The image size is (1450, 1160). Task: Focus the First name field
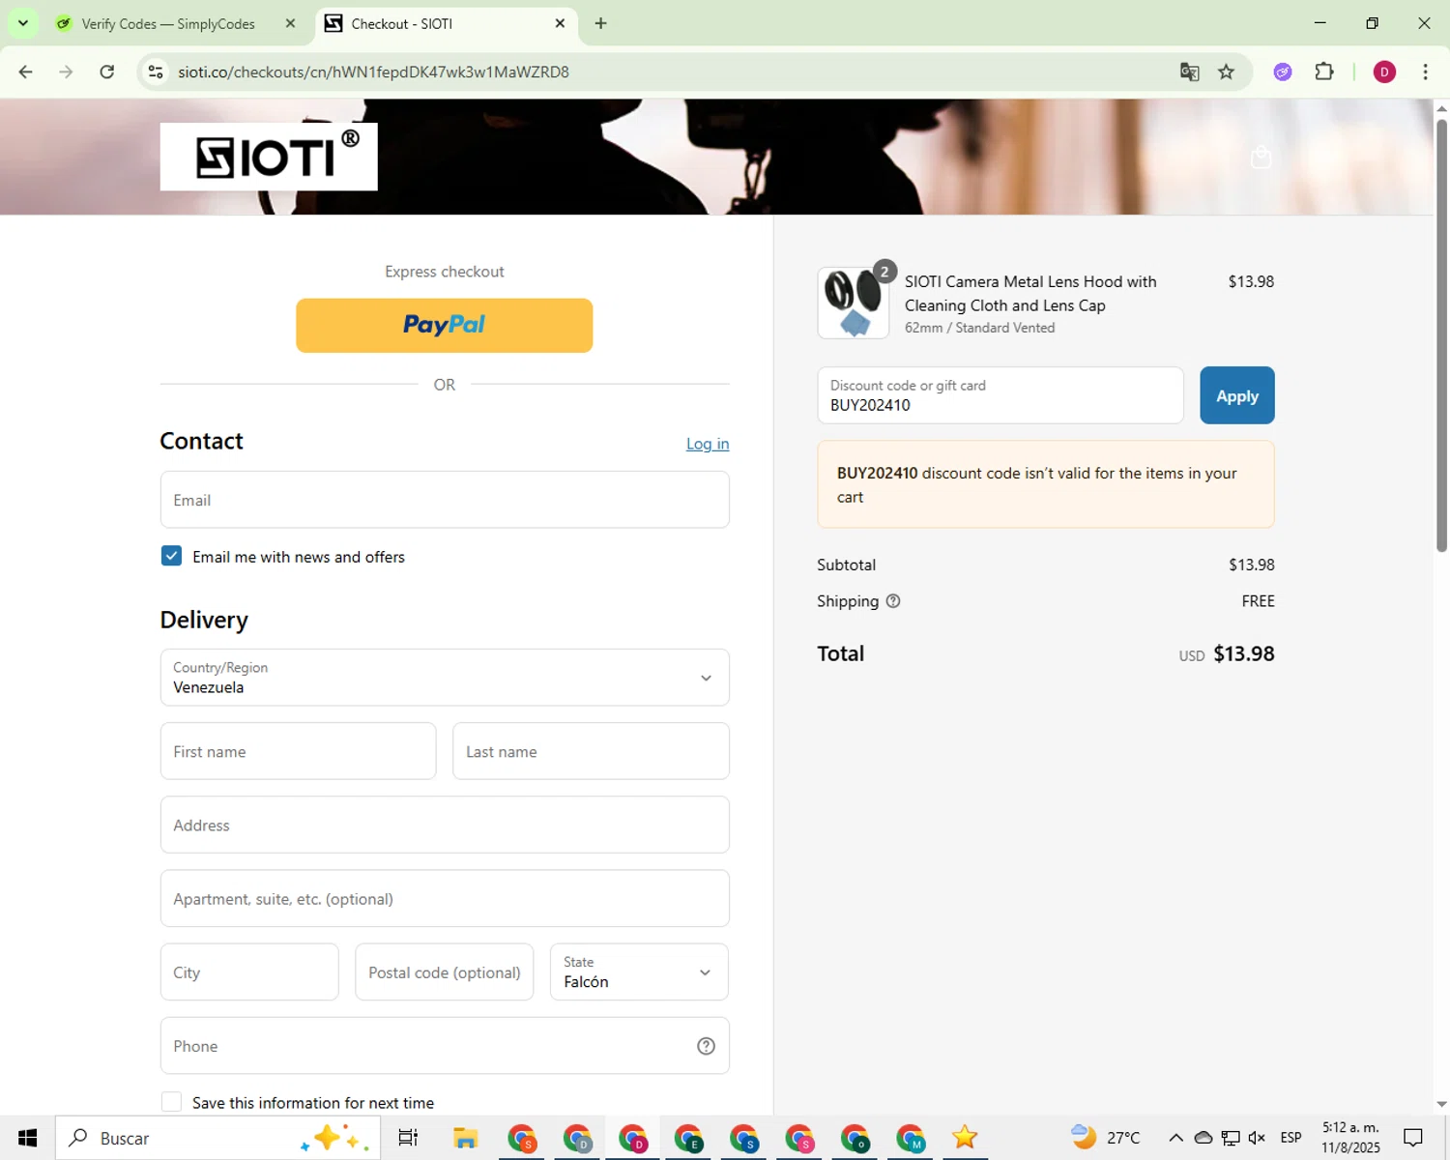pyautogui.click(x=298, y=751)
